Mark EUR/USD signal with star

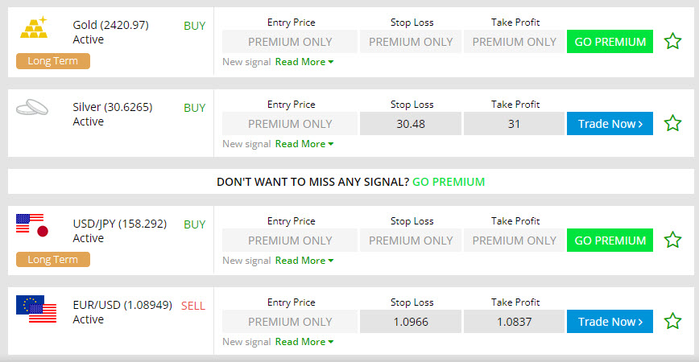[672, 321]
